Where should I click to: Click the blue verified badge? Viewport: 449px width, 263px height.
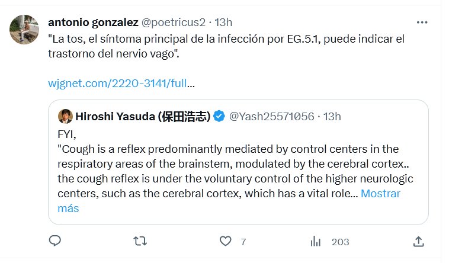coord(219,116)
